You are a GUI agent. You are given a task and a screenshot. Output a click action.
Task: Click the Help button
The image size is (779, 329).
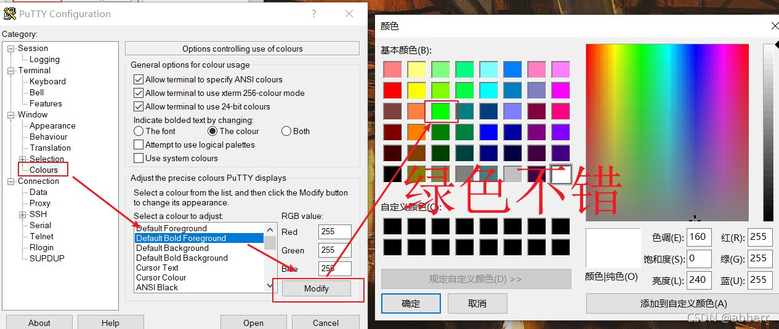click(111, 323)
